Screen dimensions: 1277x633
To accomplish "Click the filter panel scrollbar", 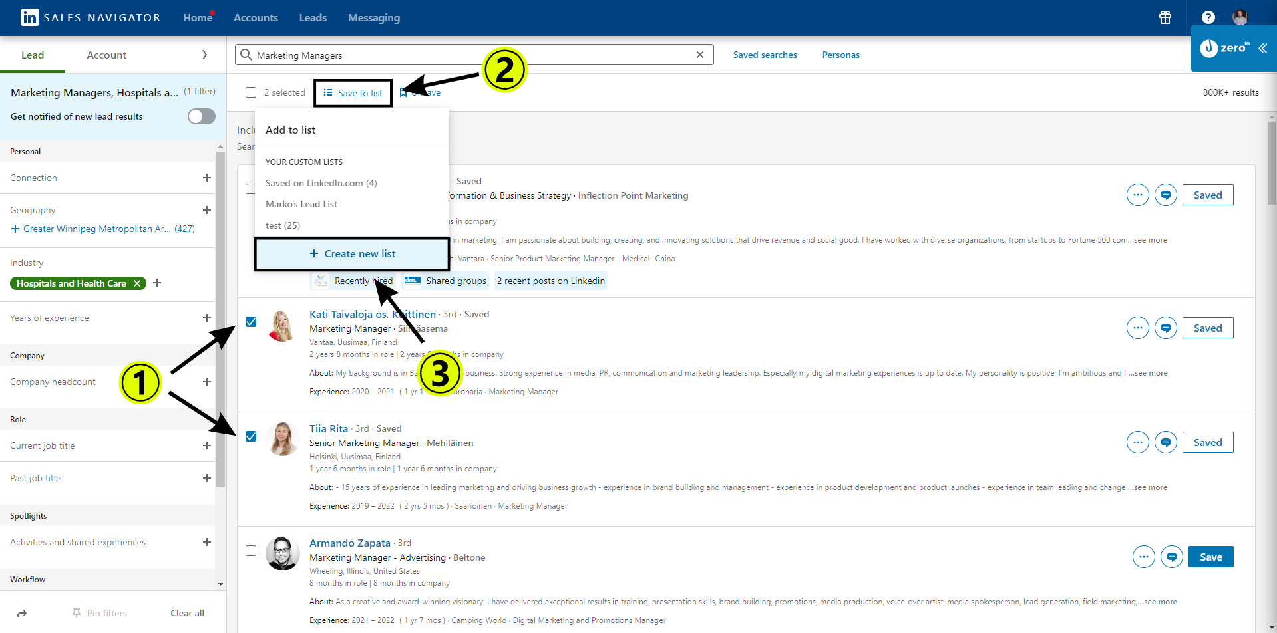I will click(220, 319).
